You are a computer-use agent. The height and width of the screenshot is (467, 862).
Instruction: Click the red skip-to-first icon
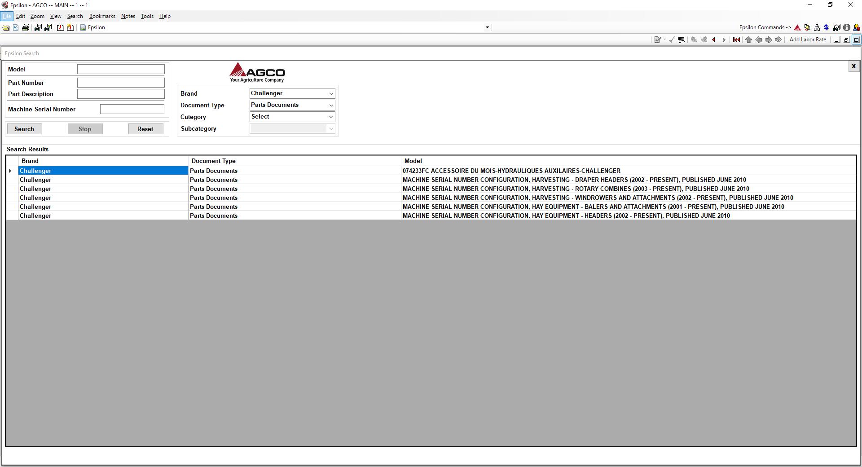[x=736, y=40]
